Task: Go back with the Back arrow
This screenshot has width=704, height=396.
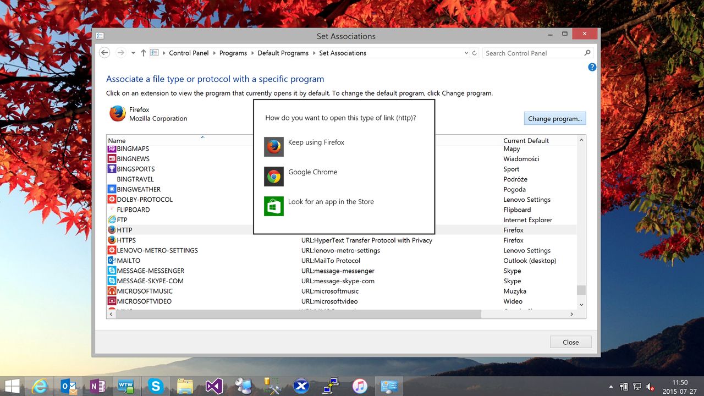Action: [105, 53]
